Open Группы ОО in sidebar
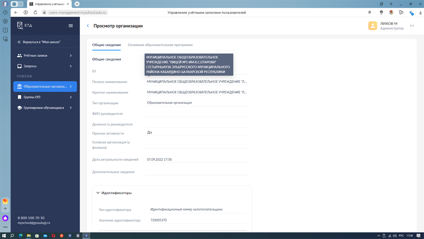The width and height of the screenshot is (424, 239). 45,97
